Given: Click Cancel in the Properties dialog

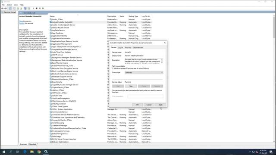Looking at the screenshot, I should pyautogui.click(x=149, y=105).
